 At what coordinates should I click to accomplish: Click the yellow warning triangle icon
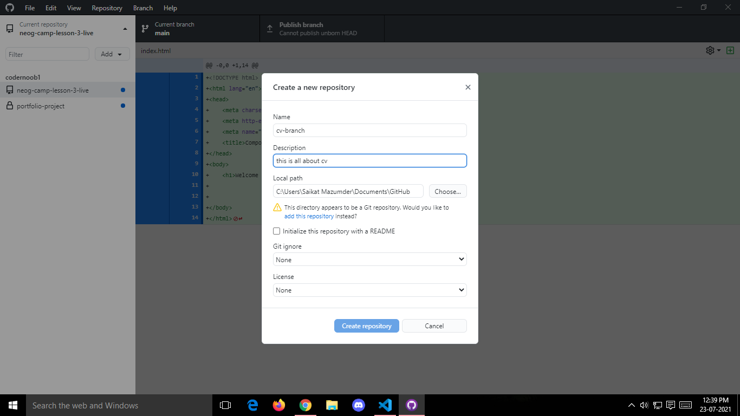(x=277, y=207)
